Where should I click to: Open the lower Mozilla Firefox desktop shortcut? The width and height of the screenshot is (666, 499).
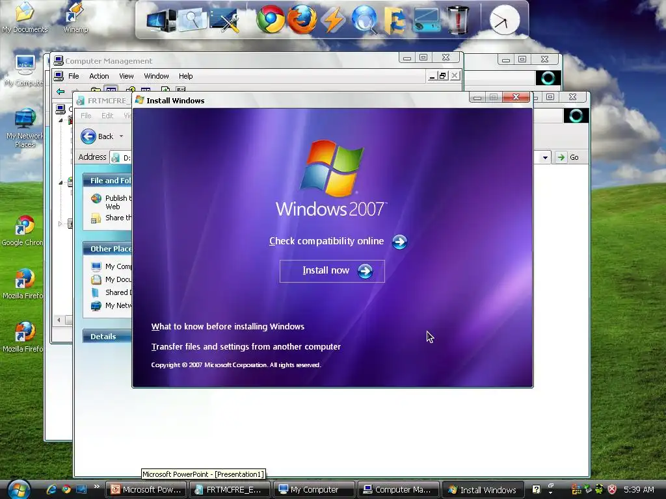23,337
